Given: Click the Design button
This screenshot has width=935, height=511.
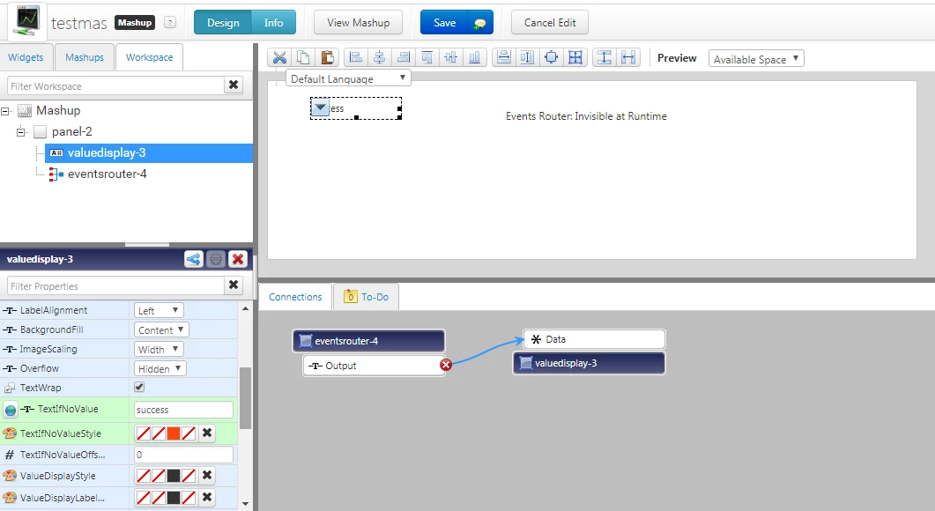Looking at the screenshot, I should point(223,23).
